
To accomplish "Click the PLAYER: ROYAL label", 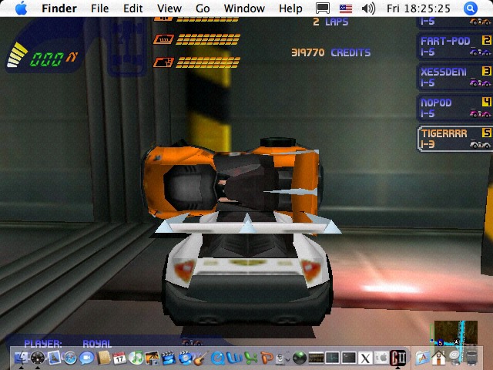I will (68, 343).
